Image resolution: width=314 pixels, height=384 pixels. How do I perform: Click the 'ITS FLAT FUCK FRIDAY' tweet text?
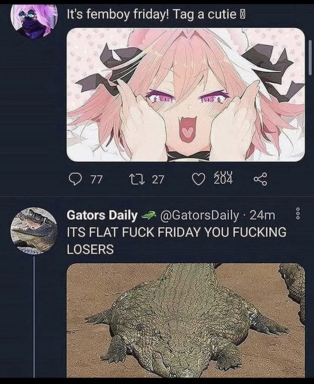pyautogui.click(x=177, y=241)
